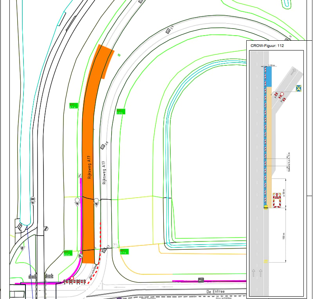This screenshot has width=314, height=299.
Task: Click the green "A17 4.2 a" tag
Action: coord(68,253)
